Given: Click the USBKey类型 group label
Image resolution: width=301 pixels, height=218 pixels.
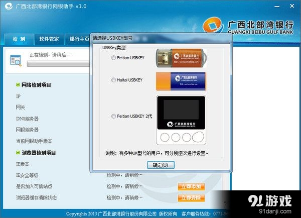Looking at the screenshot, I should (x=114, y=48).
